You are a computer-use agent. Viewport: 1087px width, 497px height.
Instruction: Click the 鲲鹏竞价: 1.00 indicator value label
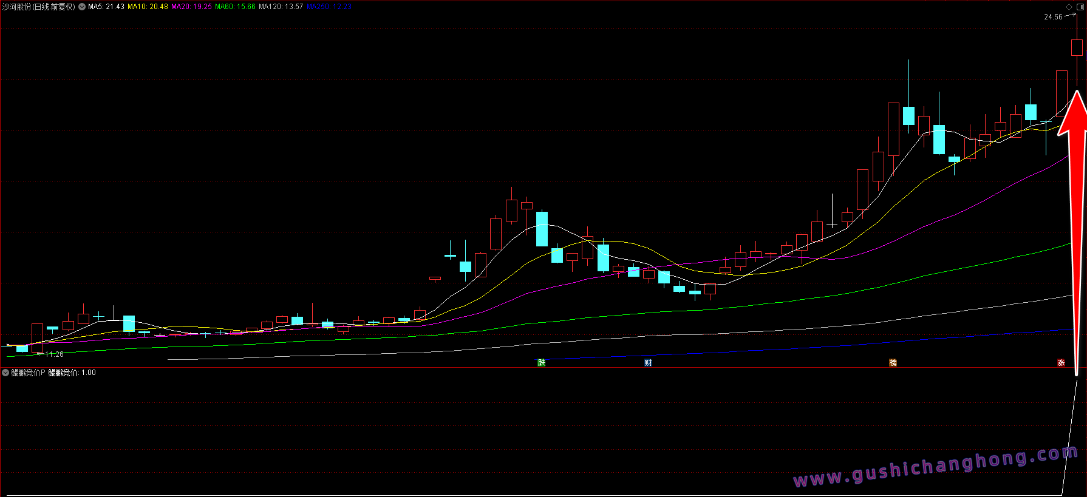[x=72, y=373]
